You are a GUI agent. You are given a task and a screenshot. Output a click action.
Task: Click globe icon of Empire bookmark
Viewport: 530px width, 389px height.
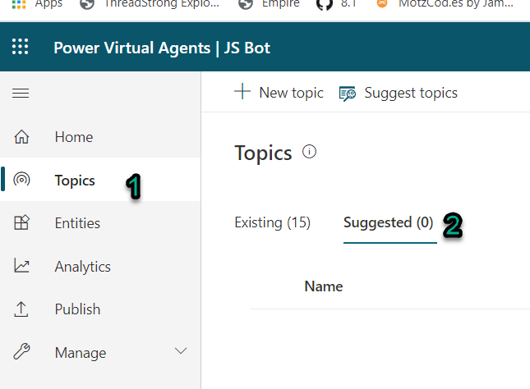point(246,4)
